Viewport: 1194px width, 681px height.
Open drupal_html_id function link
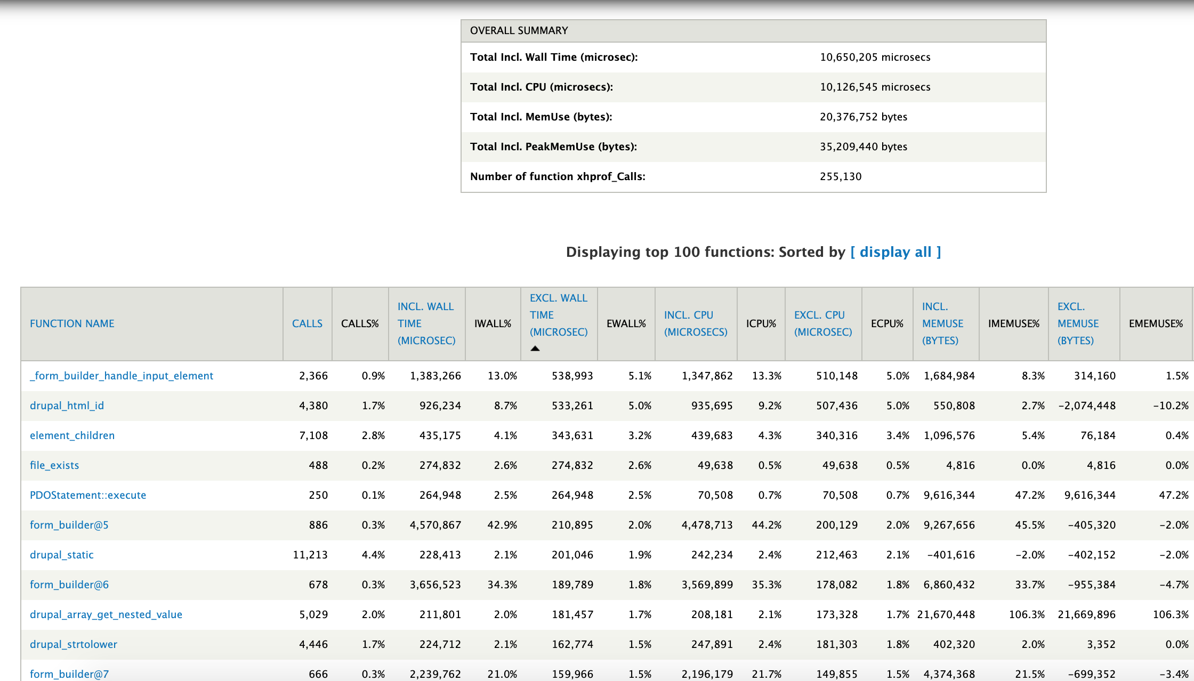(x=67, y=406)
